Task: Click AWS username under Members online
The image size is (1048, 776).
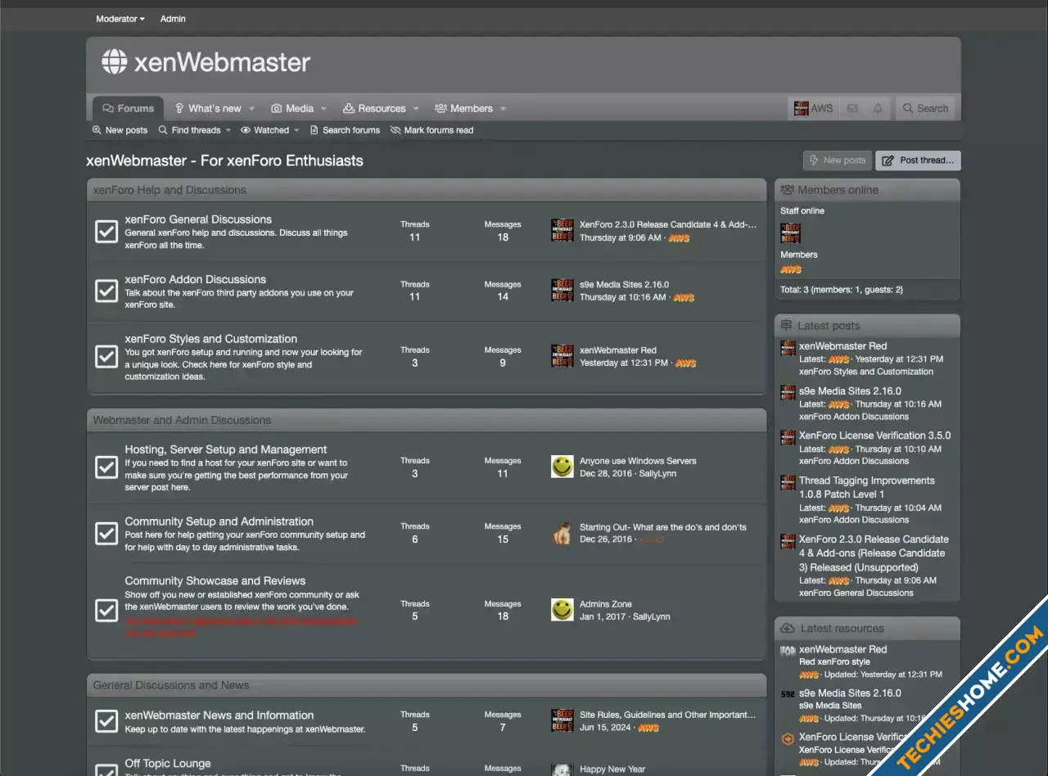Action: coord(791,269)
